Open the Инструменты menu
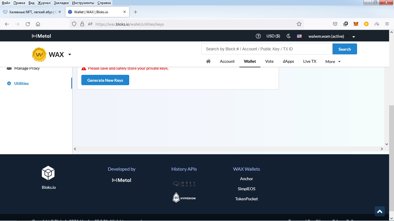The width and height of the screenshot is (394, 221). pyautogui.click(x=83, y=3)
